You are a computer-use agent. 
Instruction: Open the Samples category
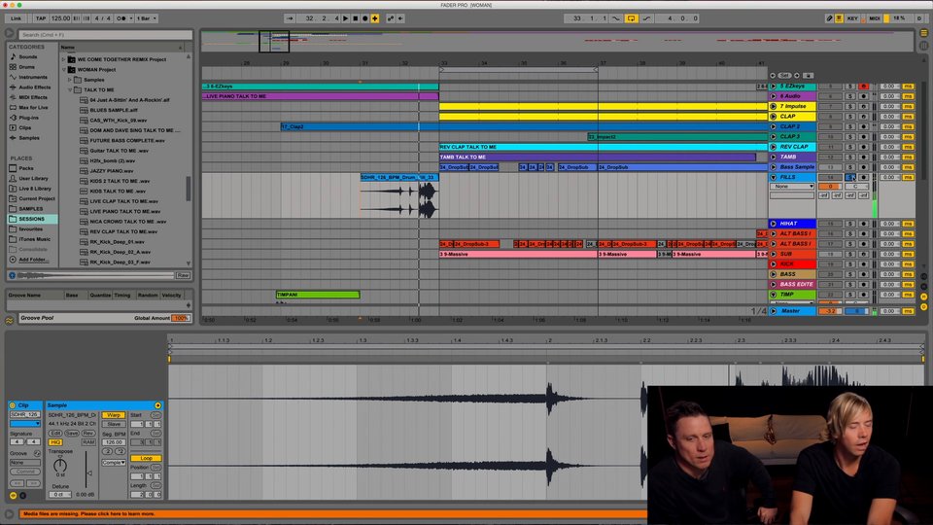28,137
